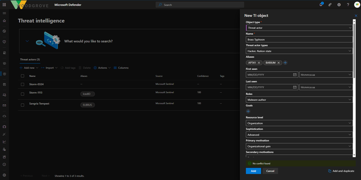Image resolution: width=361 pixels, height=180 pixels.
Task: Open the reports chart sidebar icon
Action: tap(4, 142)
